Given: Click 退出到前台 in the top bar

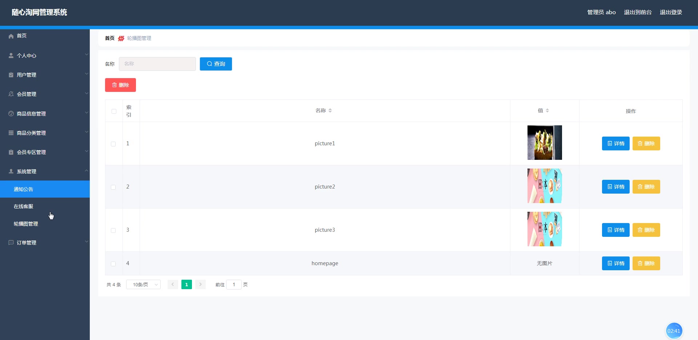Looking at the screenshot, I should [x=638, y=12].
